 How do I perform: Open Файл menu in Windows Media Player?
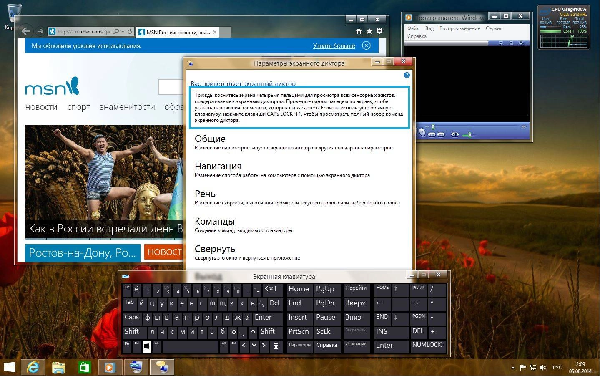413,28
